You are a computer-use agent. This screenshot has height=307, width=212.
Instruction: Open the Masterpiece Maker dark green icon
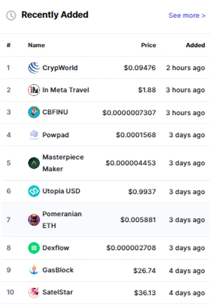click(34, 163)
